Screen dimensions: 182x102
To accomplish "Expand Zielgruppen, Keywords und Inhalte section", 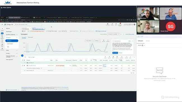I will (17, 57).
